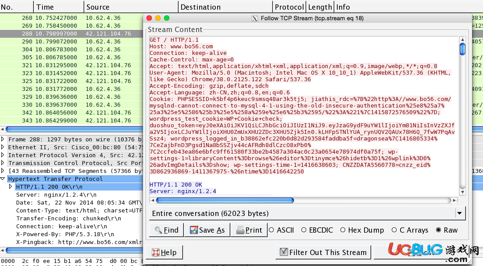Select the C Arrays display format
Image resolution: width=483 pixels, height=266 pixels.
pyautogui.click(x=394, y=230)
